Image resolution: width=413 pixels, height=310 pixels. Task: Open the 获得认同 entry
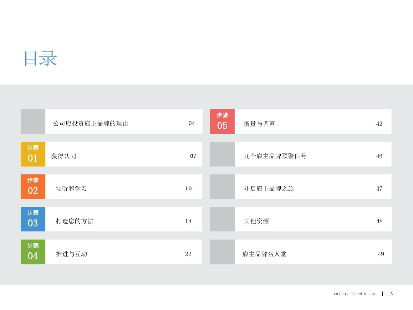click(64, 156)
